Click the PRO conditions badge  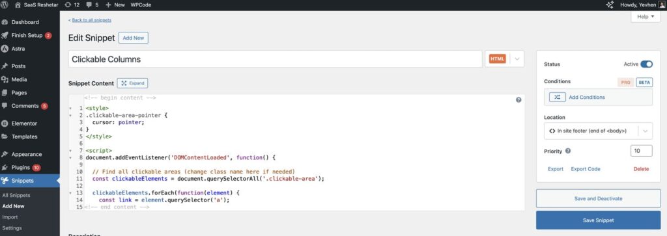coord(625,83)
